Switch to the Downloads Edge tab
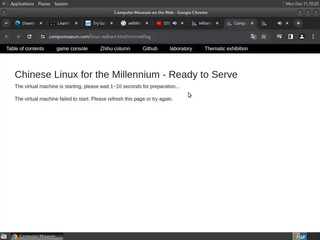Viewport: 320px width, 240px height. click(25, 23)
